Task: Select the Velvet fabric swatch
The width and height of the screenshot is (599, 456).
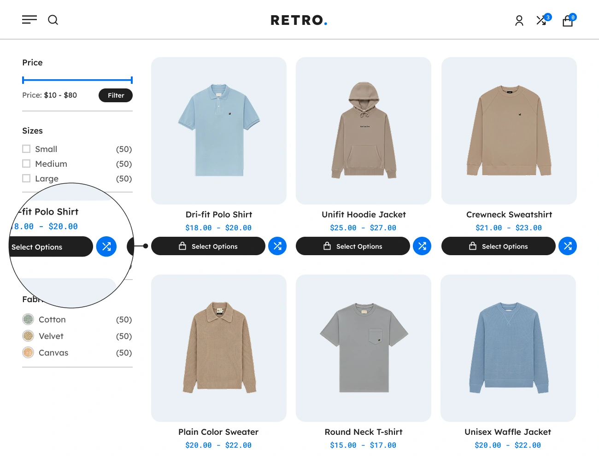Action: point(28,336)
